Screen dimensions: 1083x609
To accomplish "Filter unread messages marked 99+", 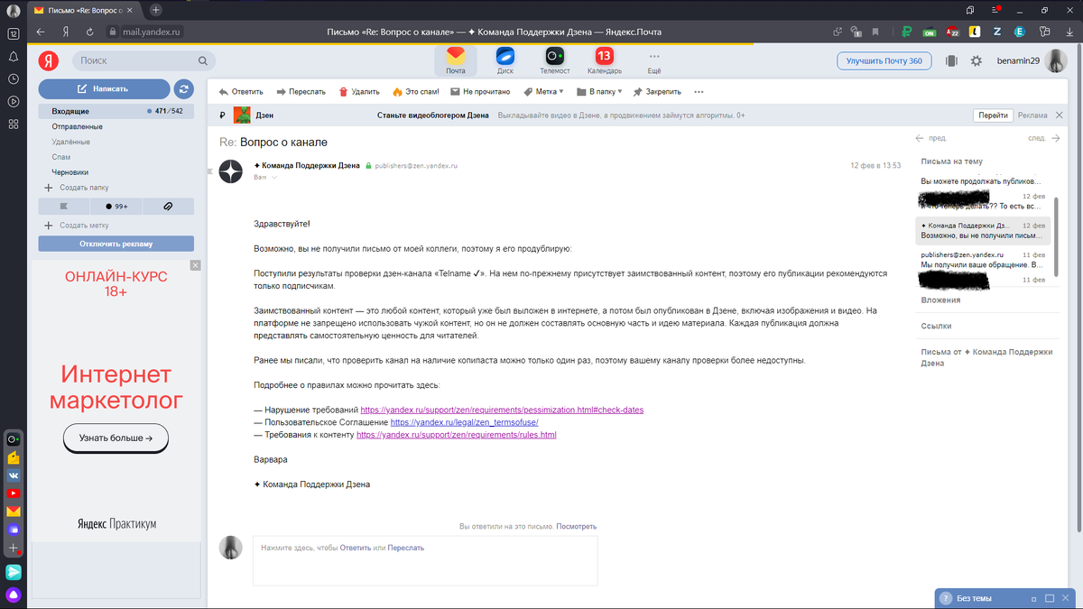I will coord(116,206).
